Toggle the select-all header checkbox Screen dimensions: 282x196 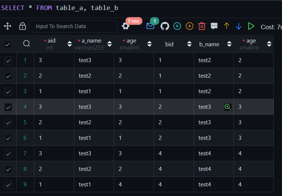(8, 44)
